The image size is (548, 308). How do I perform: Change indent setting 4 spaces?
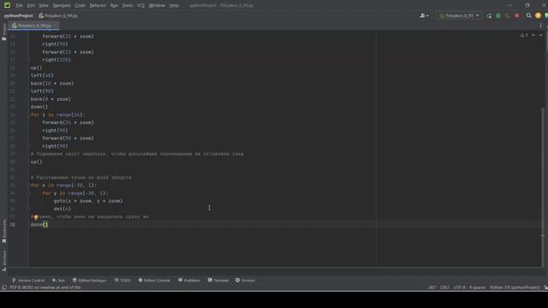pyautogui.click(x=478, y=287)
